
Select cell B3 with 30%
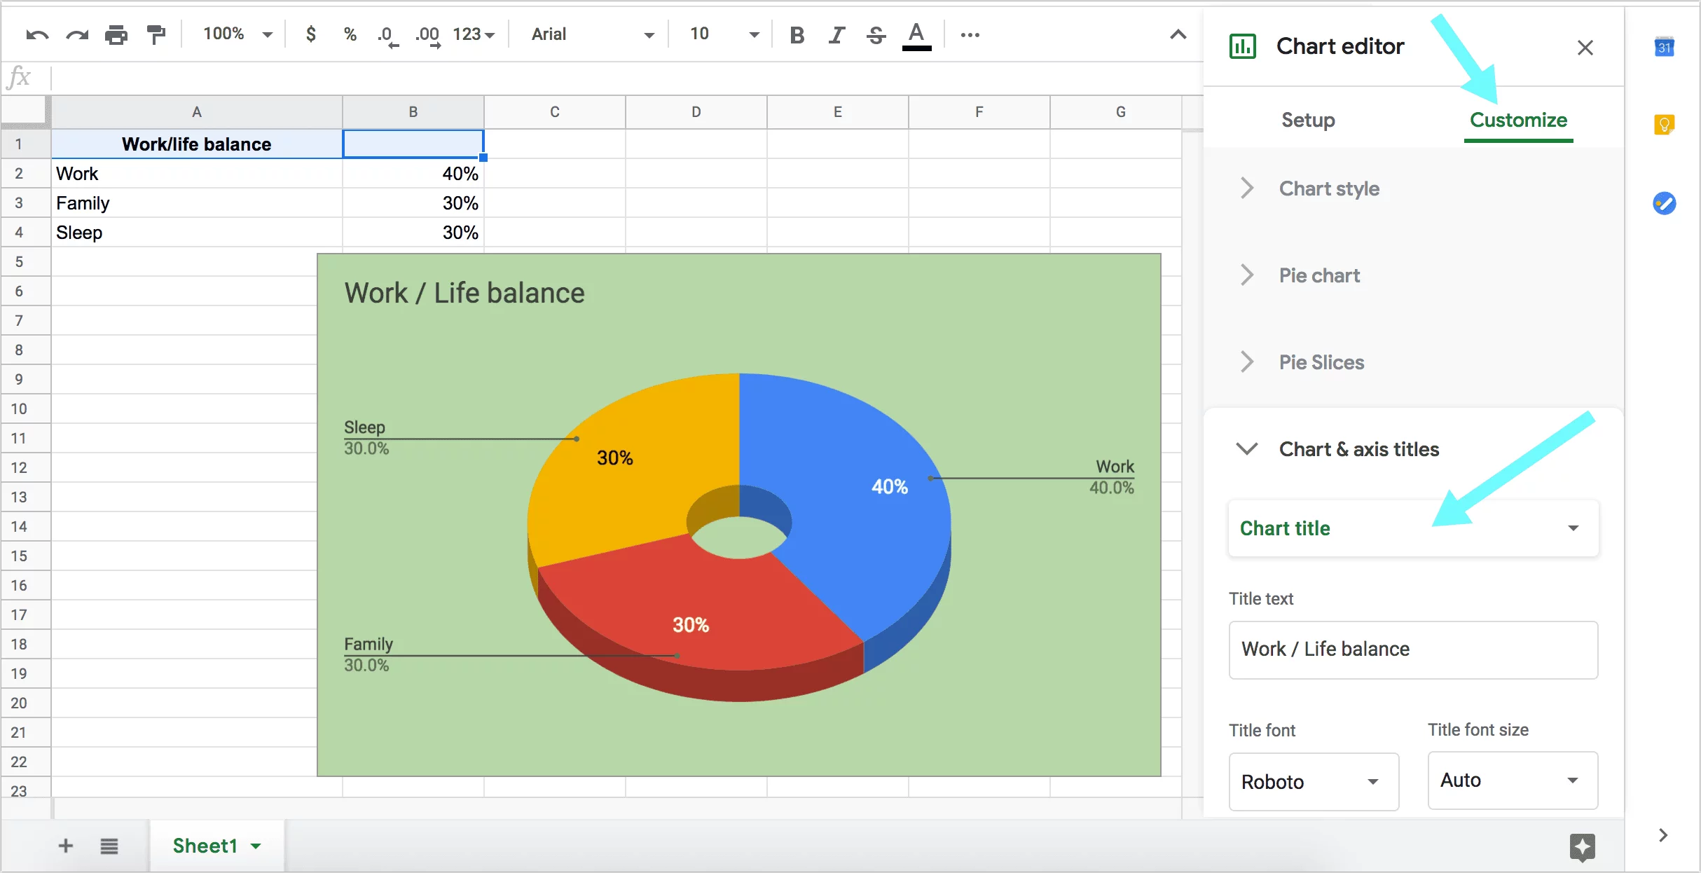(413, 203)
